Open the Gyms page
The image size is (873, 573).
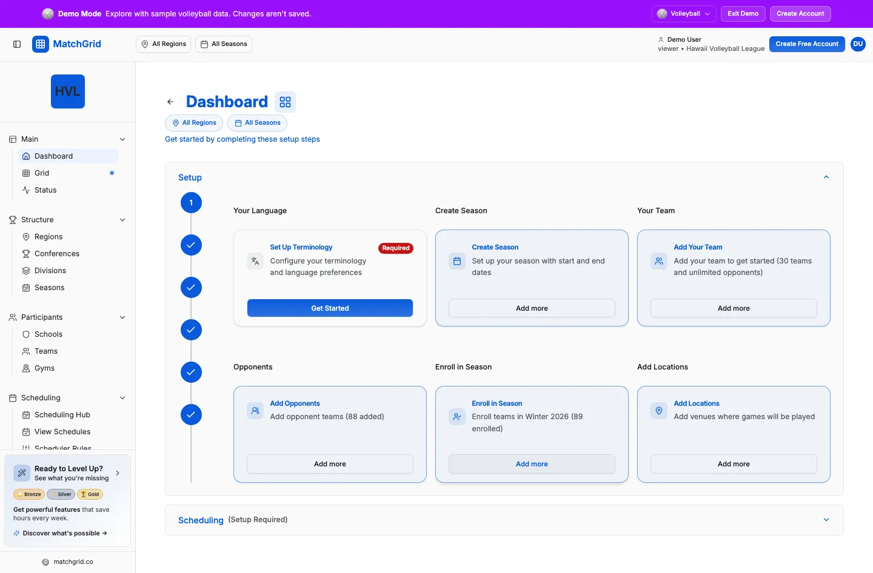point(43,368)
